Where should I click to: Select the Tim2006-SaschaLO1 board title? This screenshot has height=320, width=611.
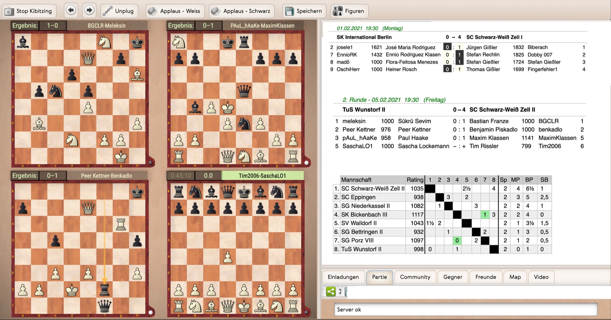click(262, 176)
